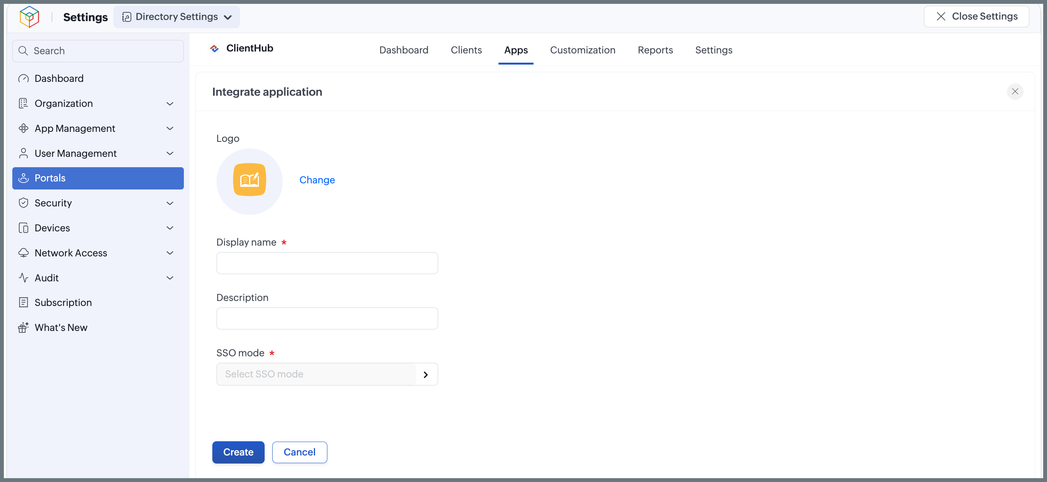Expand the Audit section chevron
Screen dimensions: 1047x482
(170, 278)
